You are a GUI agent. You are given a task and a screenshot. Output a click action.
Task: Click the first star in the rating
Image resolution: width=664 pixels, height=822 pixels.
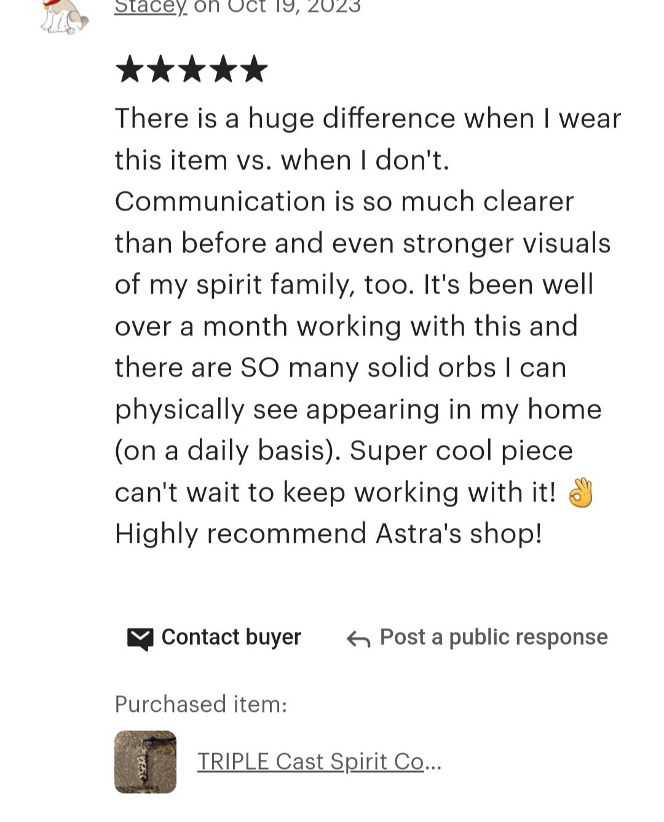pos(129,69)
